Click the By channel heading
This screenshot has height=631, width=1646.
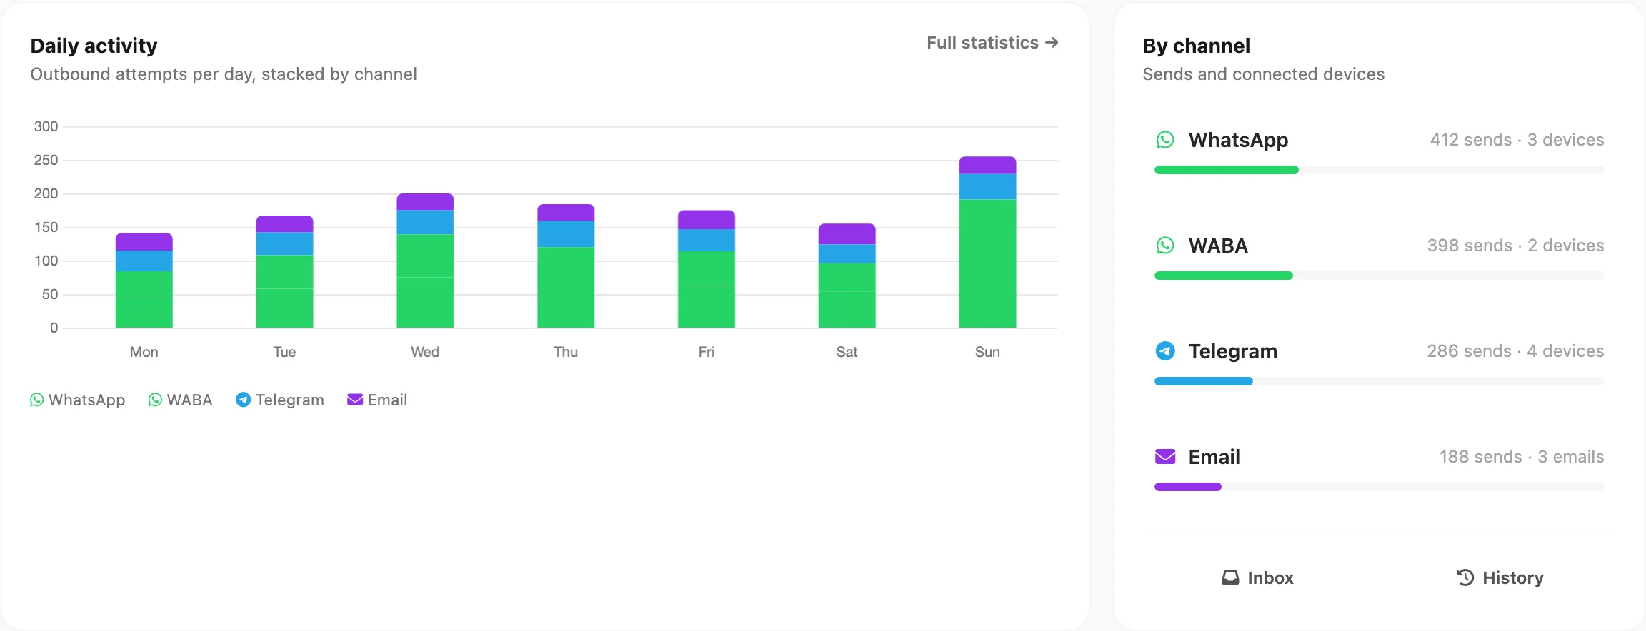[x=1196, y=46]
